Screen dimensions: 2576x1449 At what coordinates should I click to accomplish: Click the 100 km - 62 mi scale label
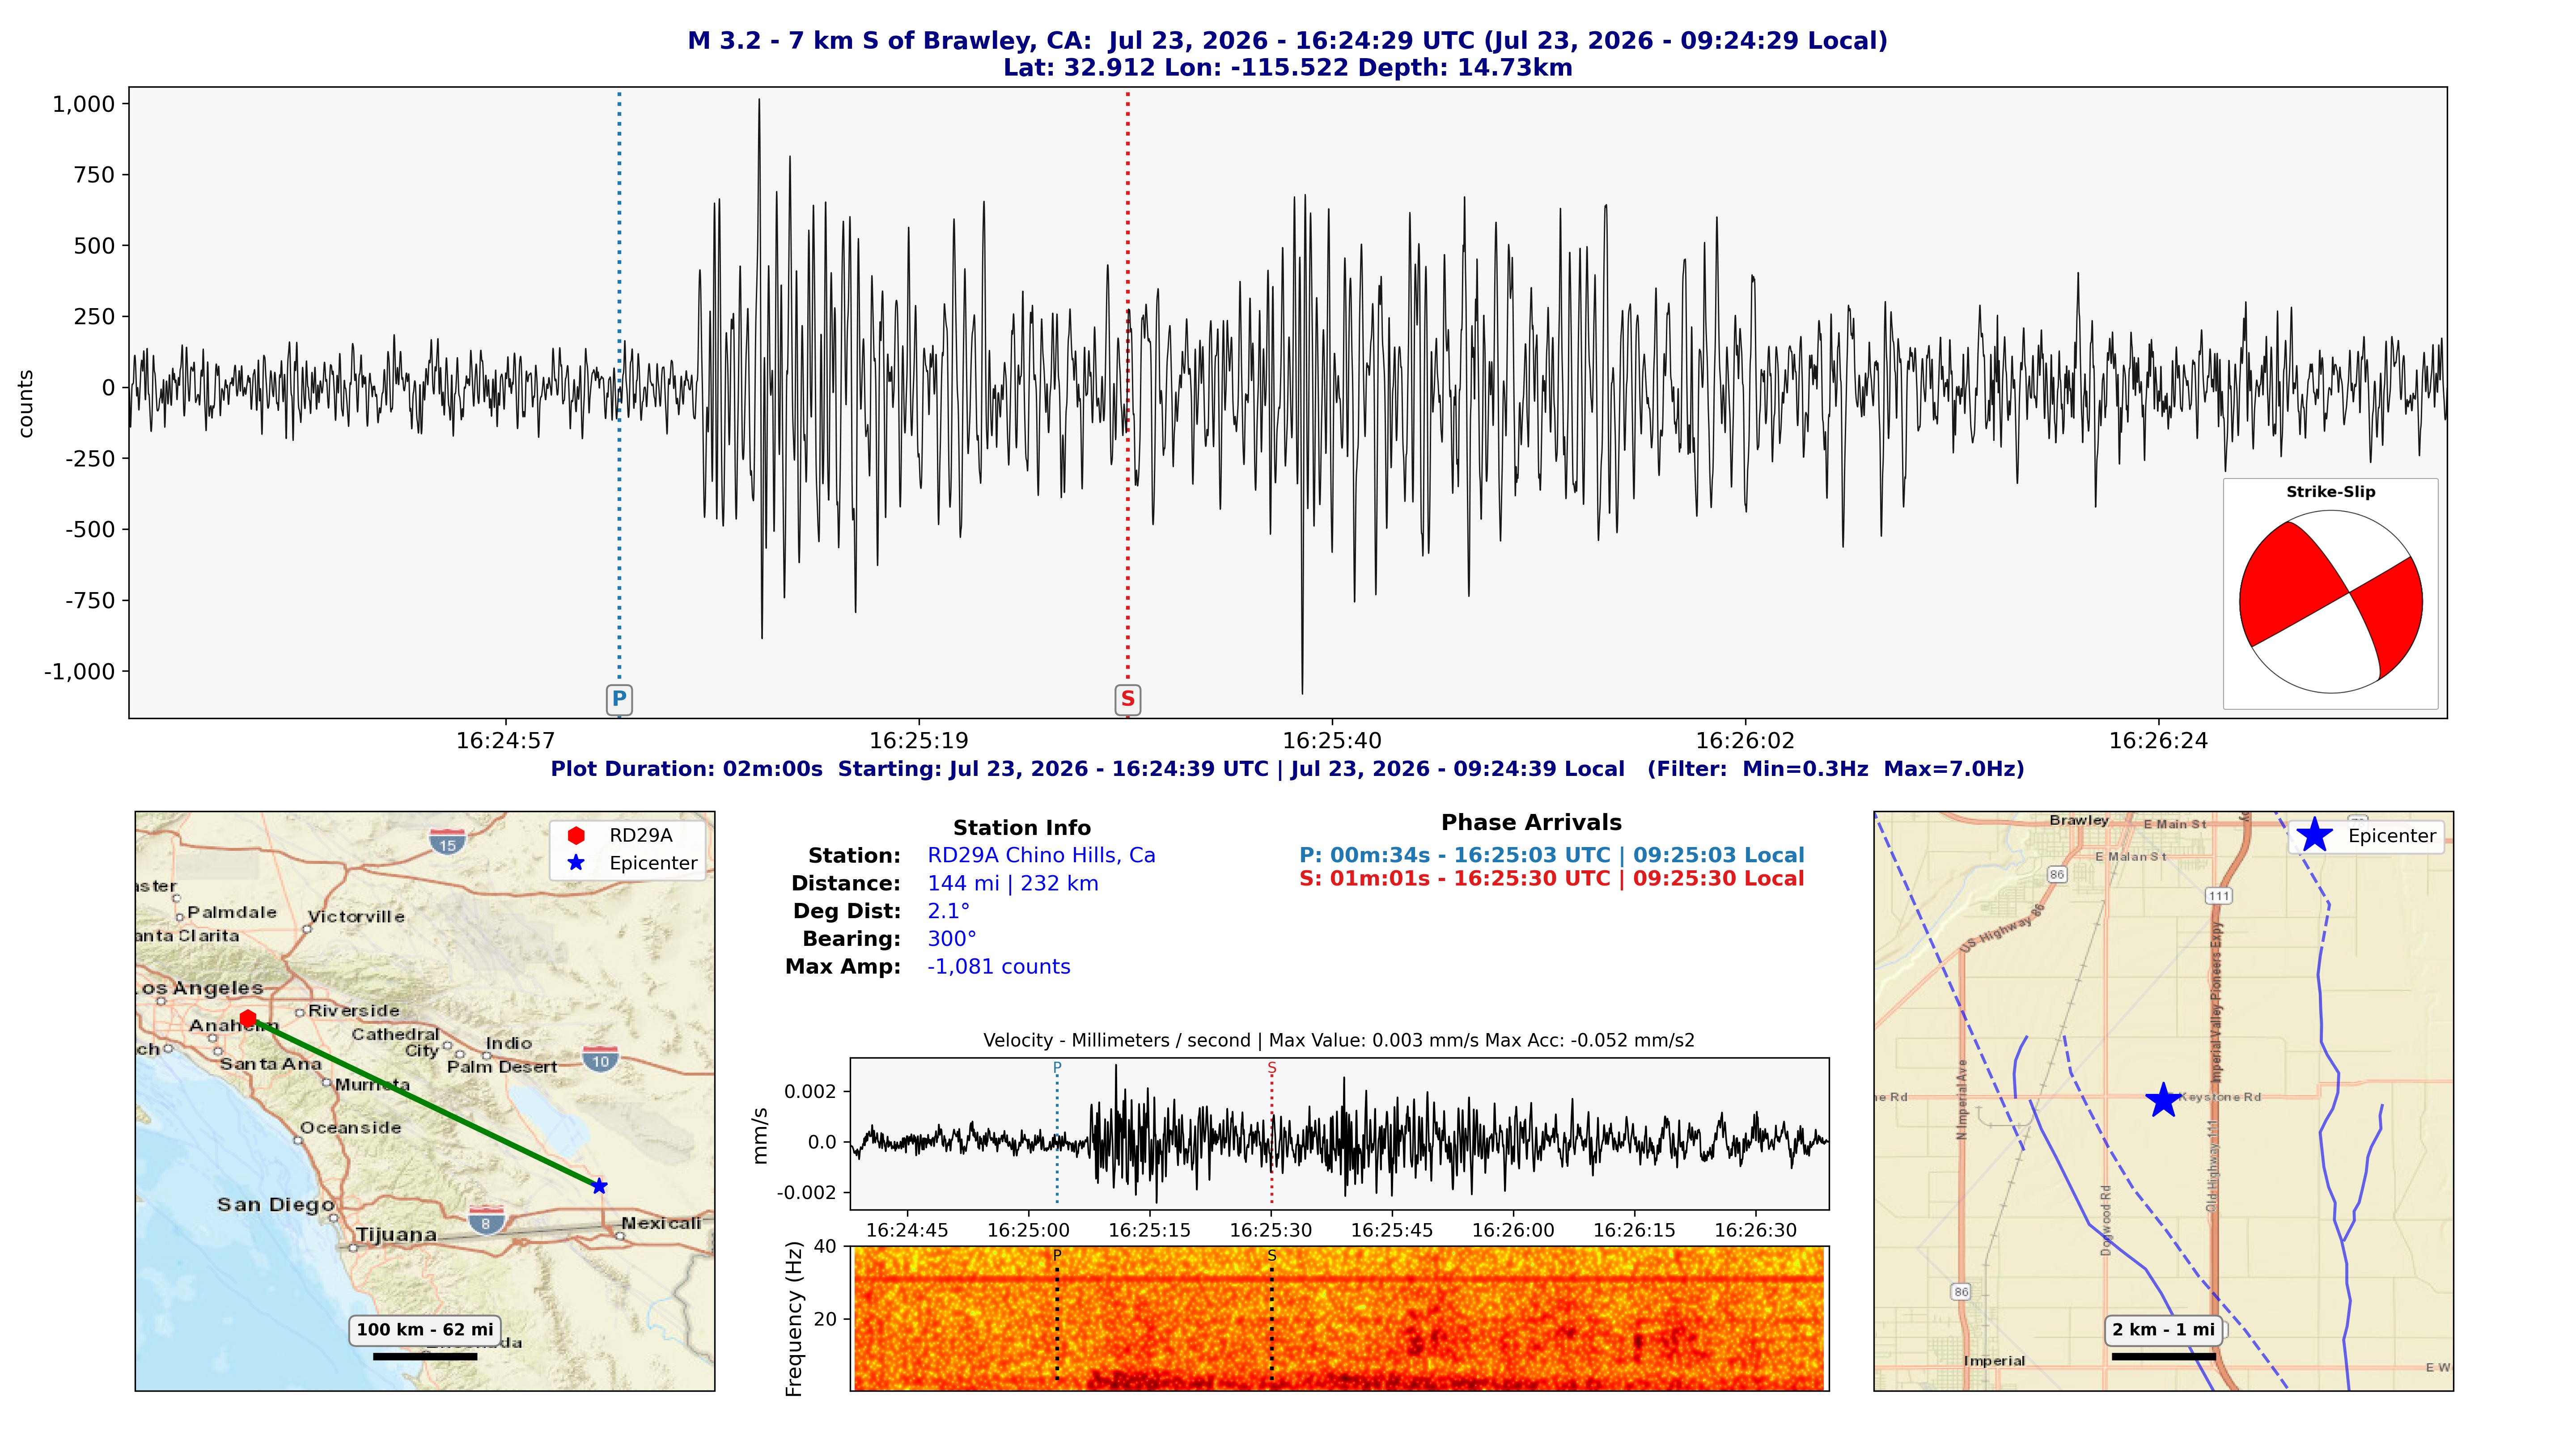[x=425, y=1330]
